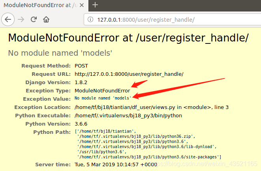Close the ModuleNotFoundError tab
Viewport: 261px width, 171px height.
[82, 5]
